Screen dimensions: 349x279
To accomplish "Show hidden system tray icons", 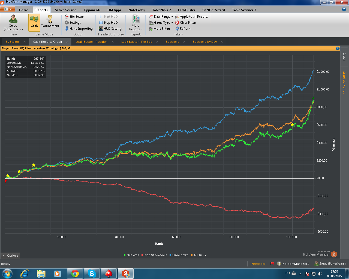I will coord(300,274).
